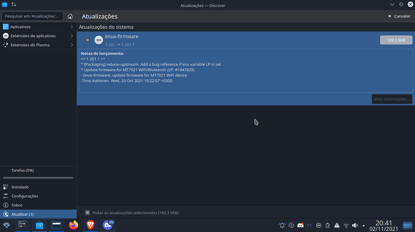Select Atualizar (1) in sidebar
415x232 pixels.
[38, 214]
